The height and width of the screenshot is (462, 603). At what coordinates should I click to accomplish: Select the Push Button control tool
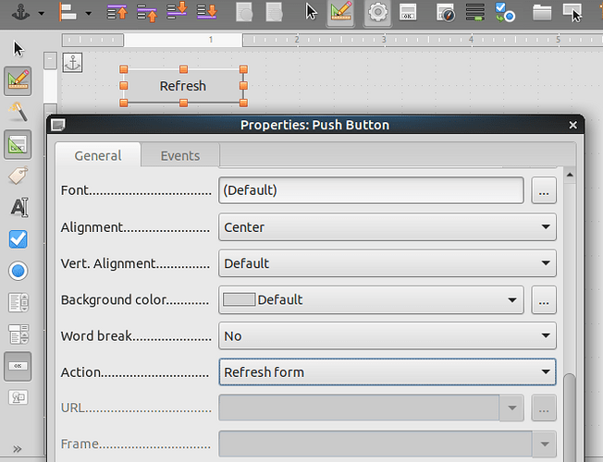18,366
